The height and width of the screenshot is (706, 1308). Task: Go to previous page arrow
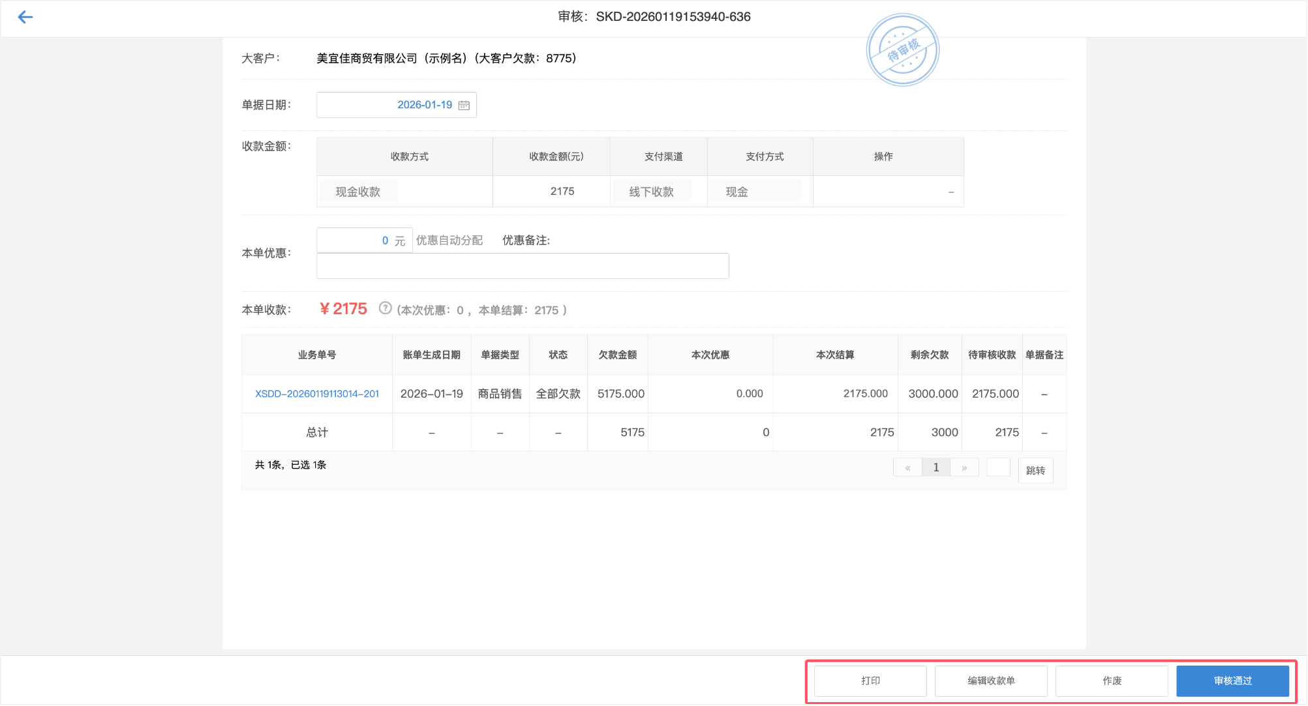point(907,467)
